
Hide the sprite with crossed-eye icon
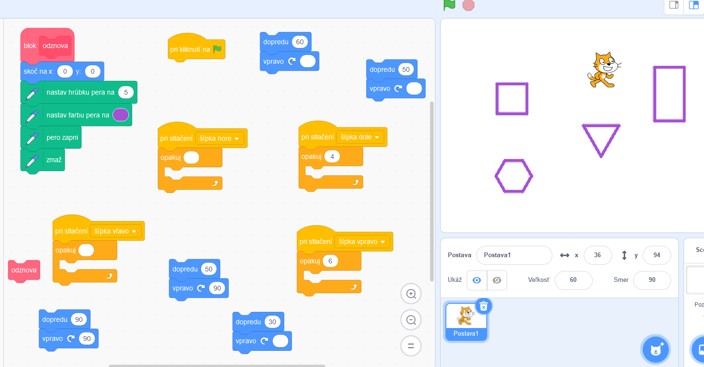point(497,280)
